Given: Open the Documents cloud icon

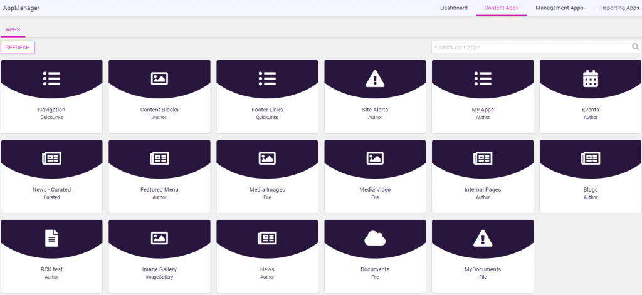Looking at the screenshot, I should [x=375, y=238].
